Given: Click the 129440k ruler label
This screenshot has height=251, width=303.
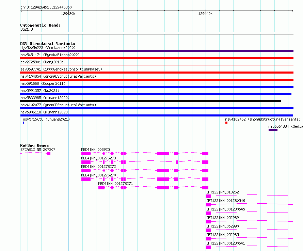Looking at the screenshot, I should point(205,14).
